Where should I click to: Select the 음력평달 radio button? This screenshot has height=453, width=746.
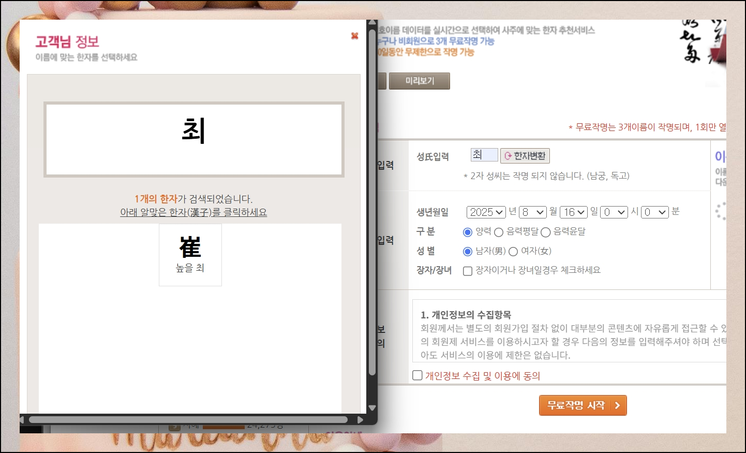click(x=499, y=232)
